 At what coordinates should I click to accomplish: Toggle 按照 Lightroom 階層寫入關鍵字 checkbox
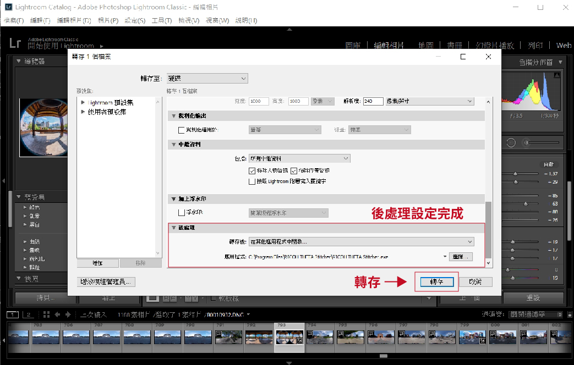pyautogui.click(x=253, y=181)
